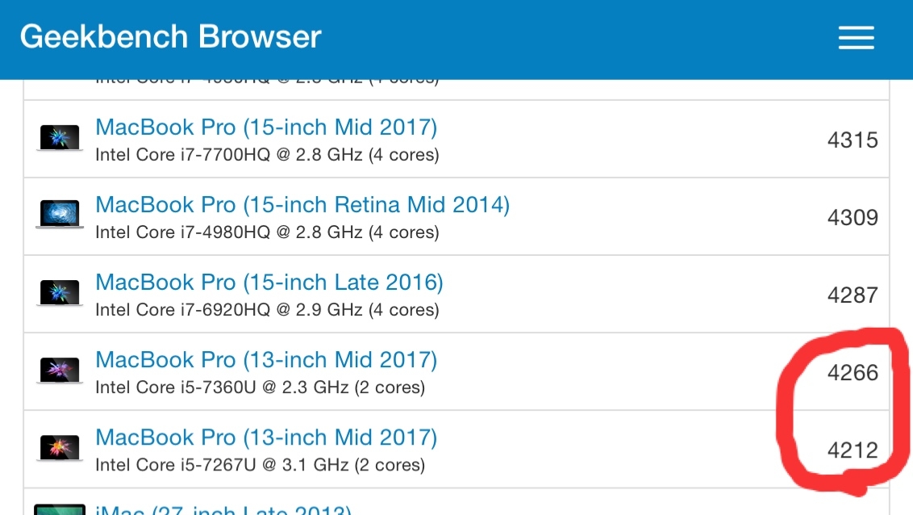Select the 4287 benchmark score
The image size is (913, 515).
[x=853, y=295]
